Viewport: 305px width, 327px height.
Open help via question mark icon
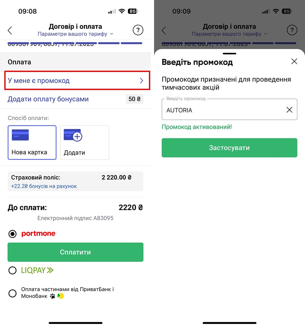(x=138, y=30)
